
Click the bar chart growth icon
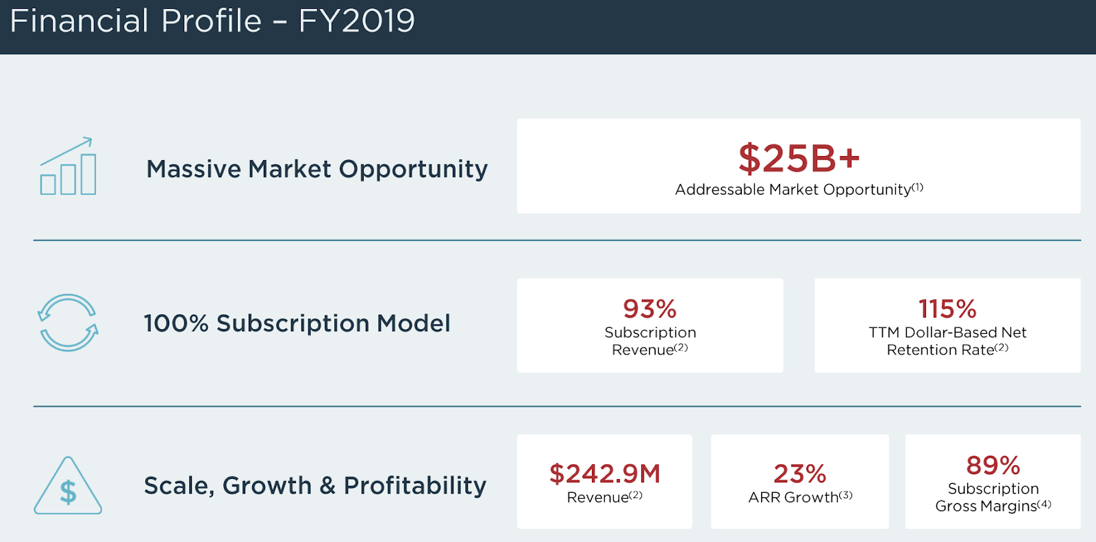click(x=68, y=166)
